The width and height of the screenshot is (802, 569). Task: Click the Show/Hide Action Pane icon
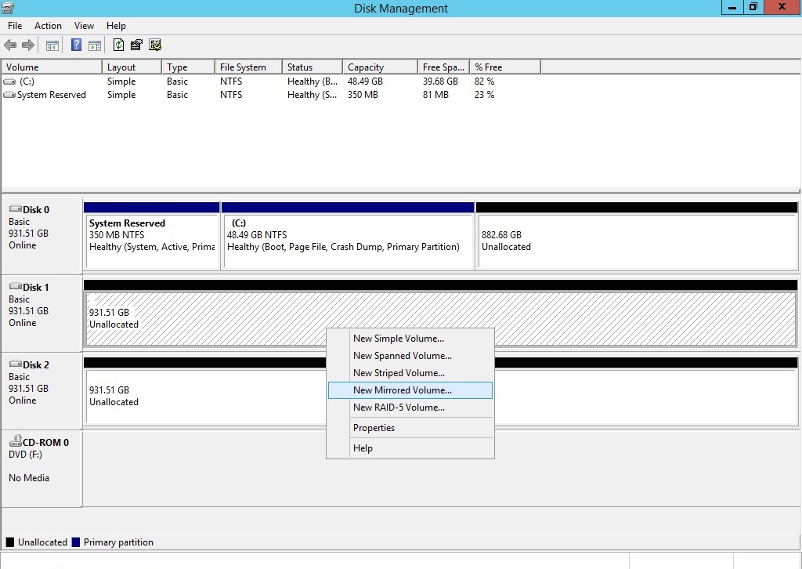coord(95,45)
